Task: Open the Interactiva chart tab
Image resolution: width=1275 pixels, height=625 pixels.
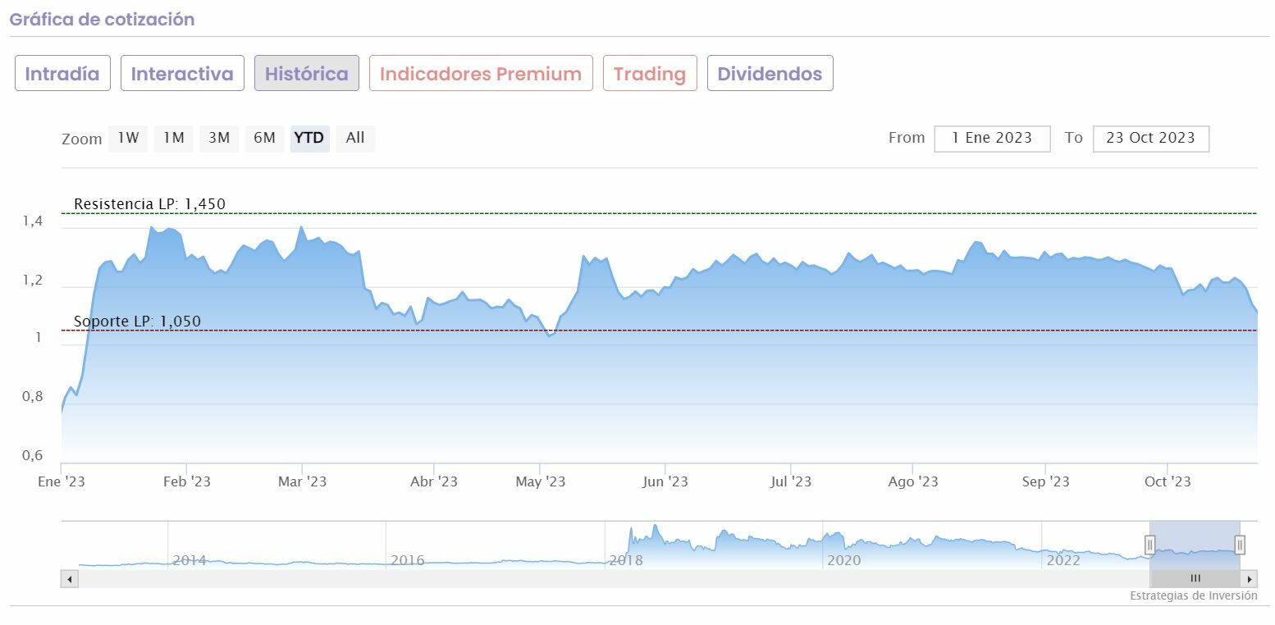Action: (182, 74)
